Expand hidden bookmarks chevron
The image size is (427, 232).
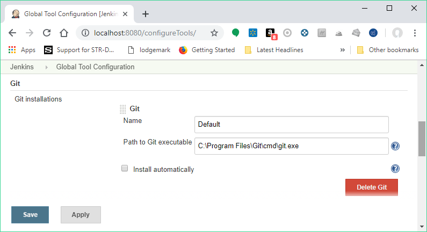(342, 50)
